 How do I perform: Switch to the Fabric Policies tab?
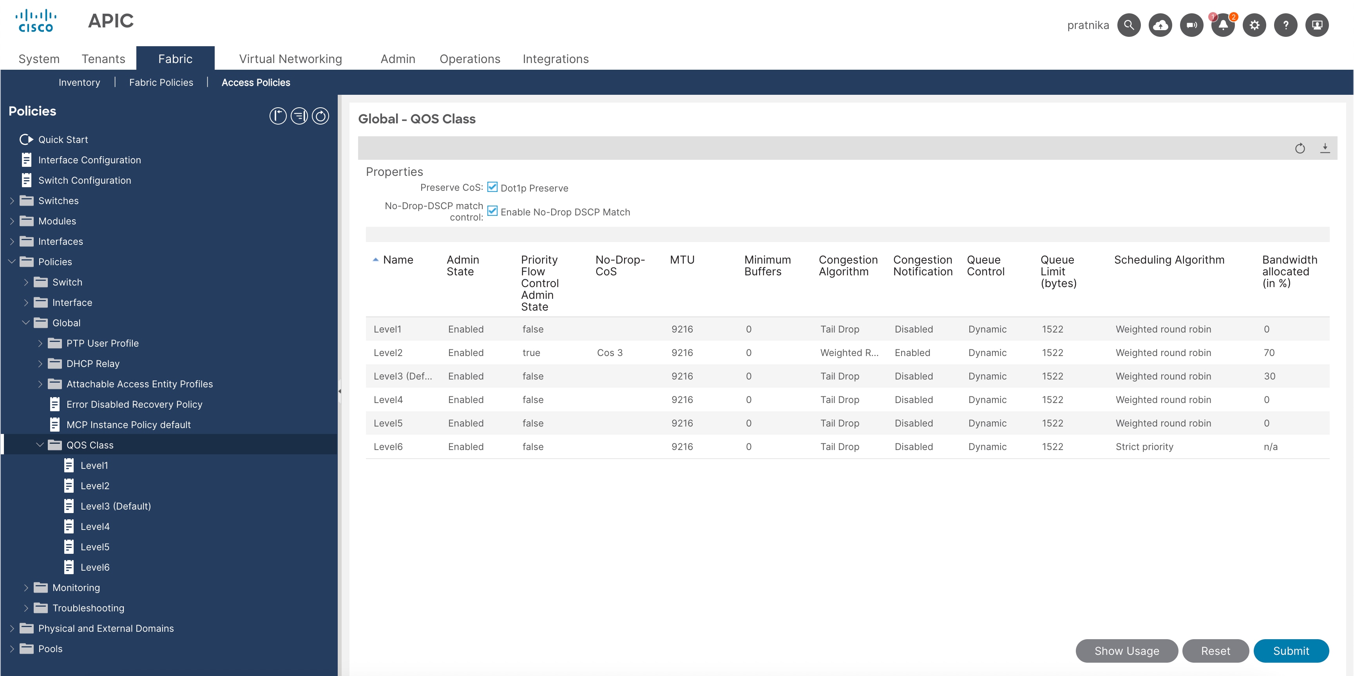[x=161, y=82]
